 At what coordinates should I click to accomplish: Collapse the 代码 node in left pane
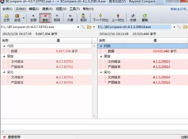[x=4, y=46]
